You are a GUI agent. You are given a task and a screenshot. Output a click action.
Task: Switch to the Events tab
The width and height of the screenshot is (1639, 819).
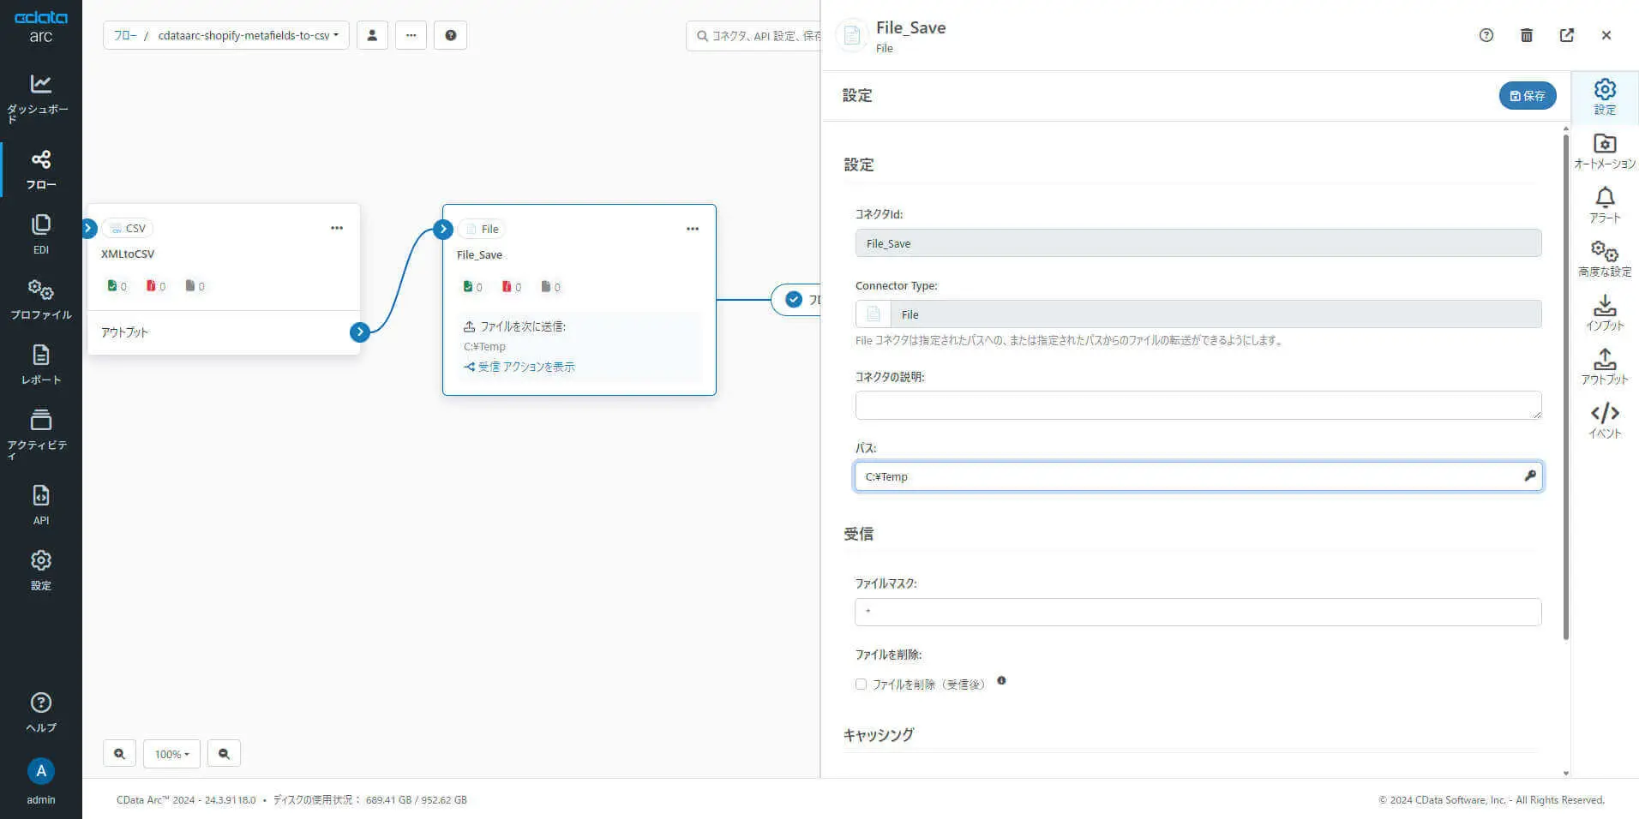coord(1604,421)
